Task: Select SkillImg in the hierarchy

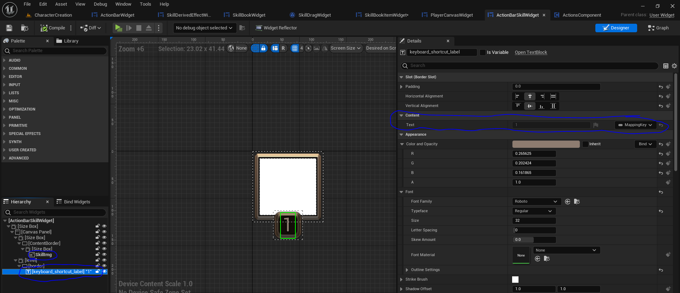Action: point(43,255)
